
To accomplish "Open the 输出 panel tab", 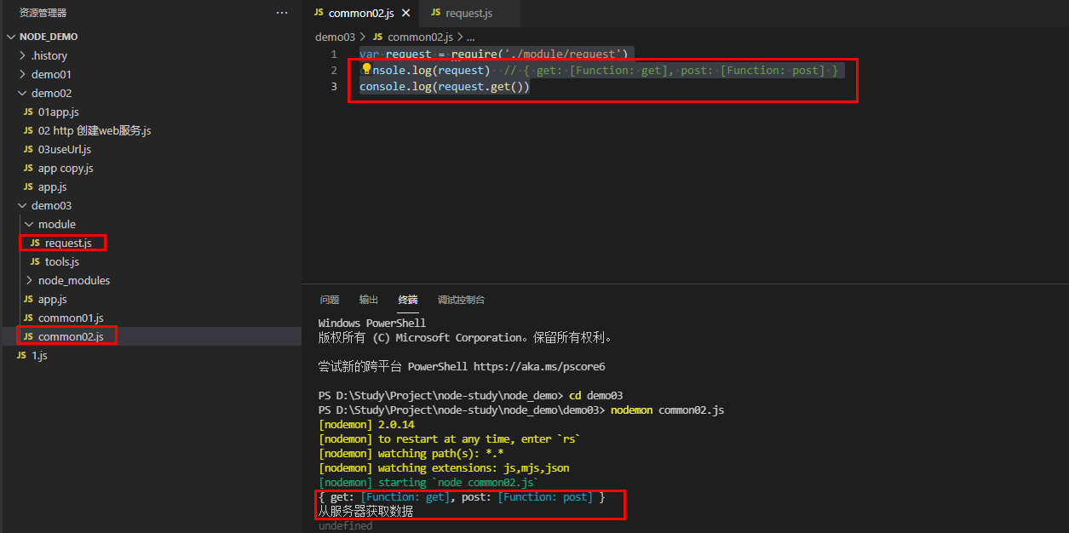I will tap(368, 299).
